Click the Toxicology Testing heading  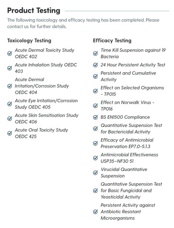point(29,40)
